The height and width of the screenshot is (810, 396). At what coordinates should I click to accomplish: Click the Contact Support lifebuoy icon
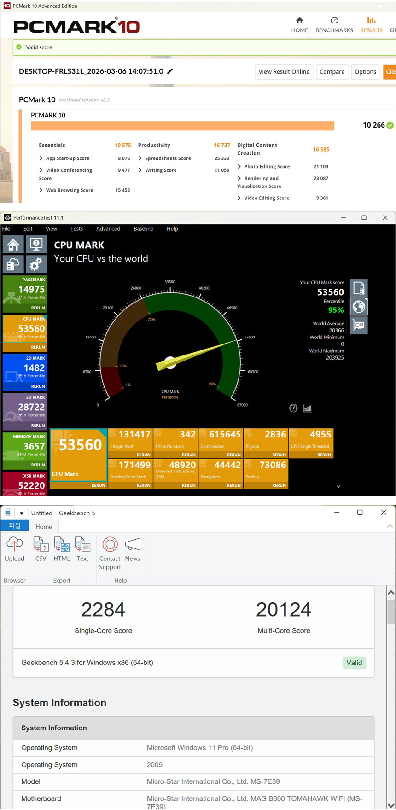110,545
